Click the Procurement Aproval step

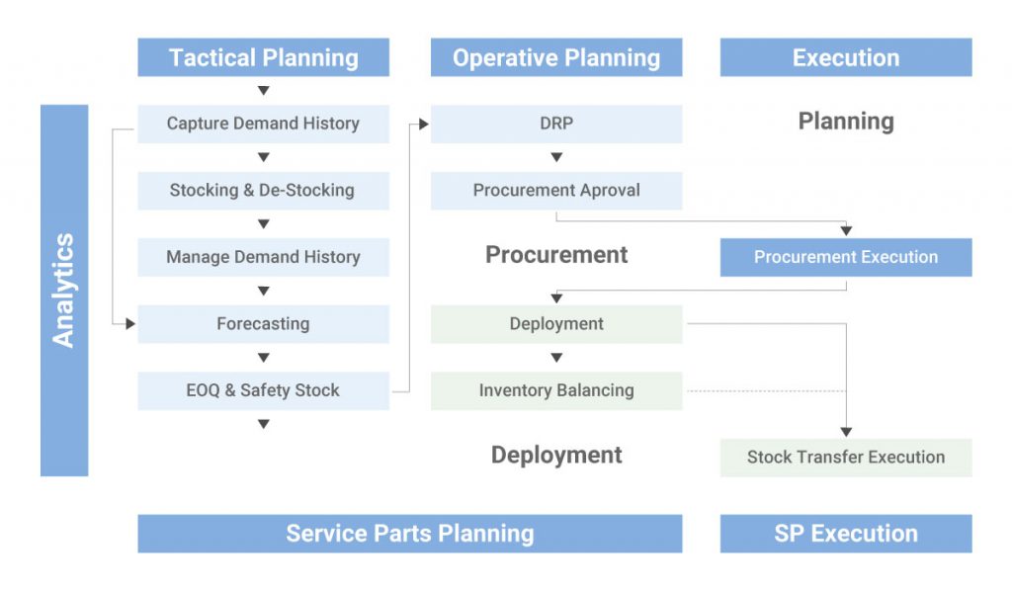pyautogui.click(x=556, y=191)
